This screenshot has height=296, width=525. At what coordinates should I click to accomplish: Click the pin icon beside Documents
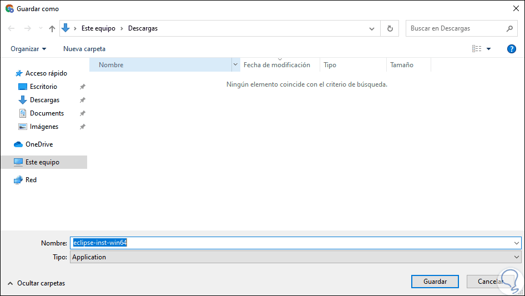[82, 114]
